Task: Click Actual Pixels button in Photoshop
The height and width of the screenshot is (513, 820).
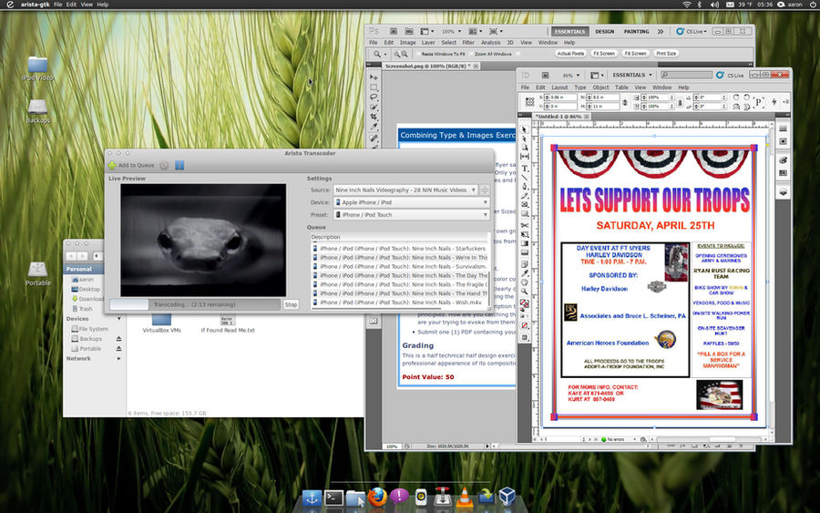Action: pyautogui.click(x=570, y=54)
